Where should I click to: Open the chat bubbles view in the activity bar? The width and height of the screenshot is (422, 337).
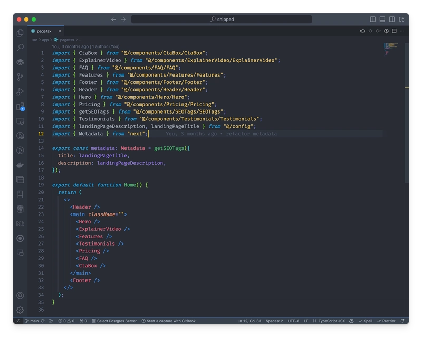coord(20,253)
